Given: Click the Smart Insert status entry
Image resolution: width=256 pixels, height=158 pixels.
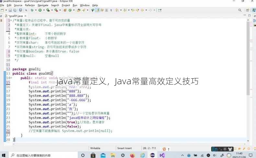Looking at the screenshot, I should click(124, 148).
